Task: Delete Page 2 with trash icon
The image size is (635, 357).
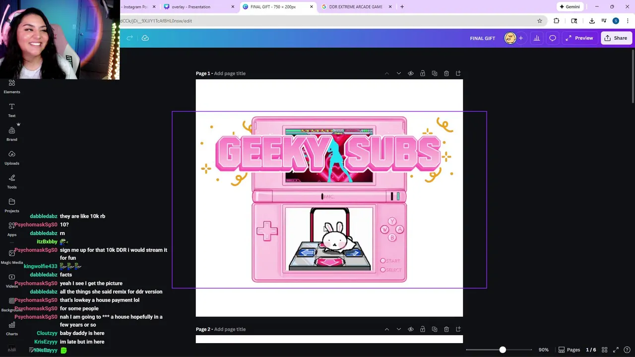Action: [x=446, y=329]
